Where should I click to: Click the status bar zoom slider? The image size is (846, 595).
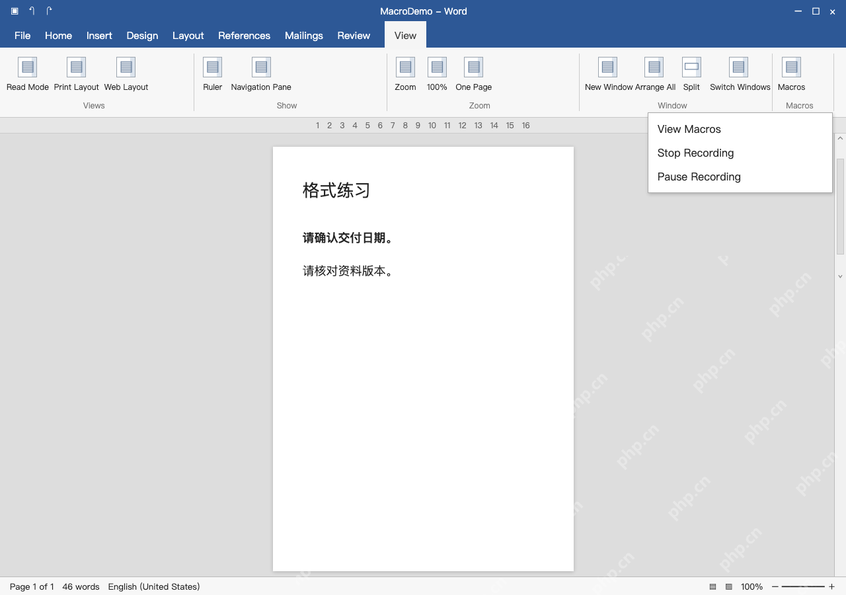click(803, 586)
